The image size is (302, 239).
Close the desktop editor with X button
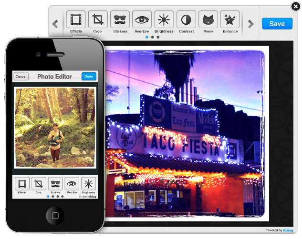tap(296, 7)
